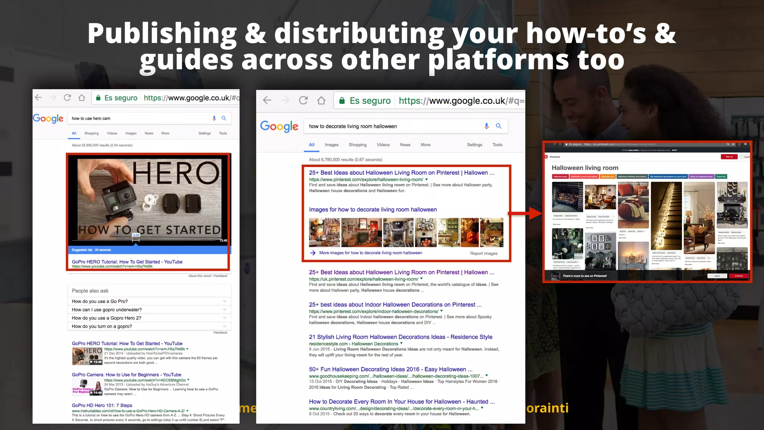Click 'More images for how to decorate' link
The height and width of the screenshot is (430, 764).
[x=371, y=253]
